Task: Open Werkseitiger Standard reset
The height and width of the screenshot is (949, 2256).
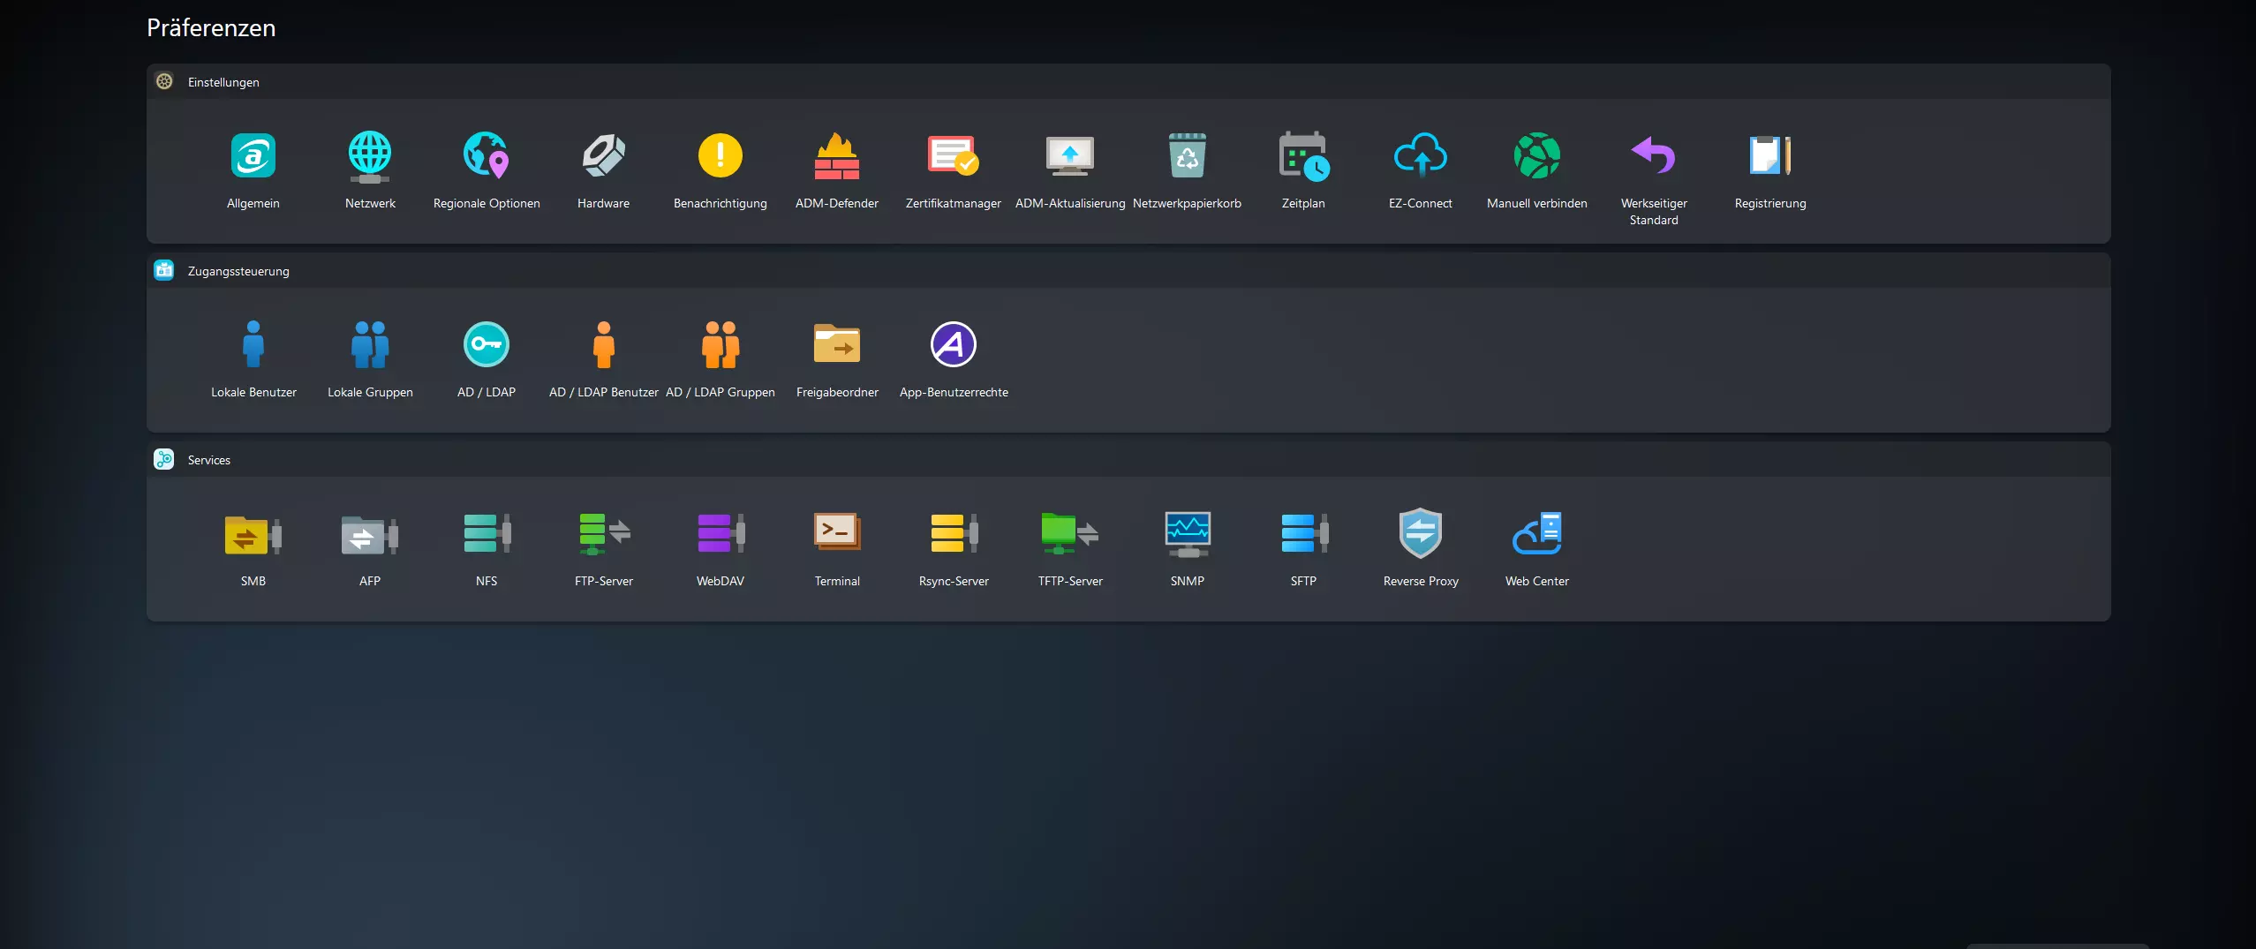Action: pos(1654,156)
